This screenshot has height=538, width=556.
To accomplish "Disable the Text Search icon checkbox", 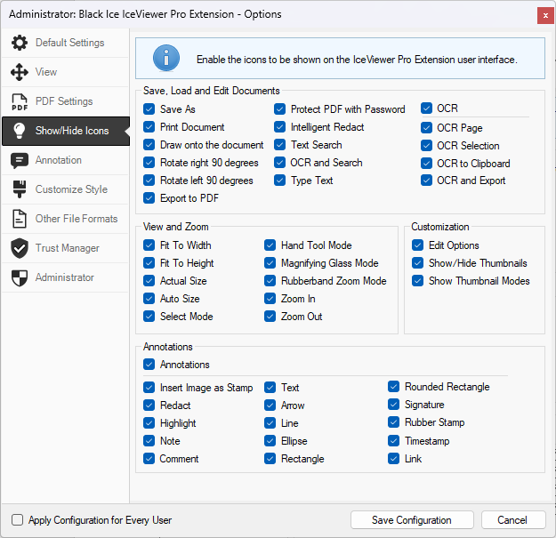I will pyautogui.click(x=279, y=145).
